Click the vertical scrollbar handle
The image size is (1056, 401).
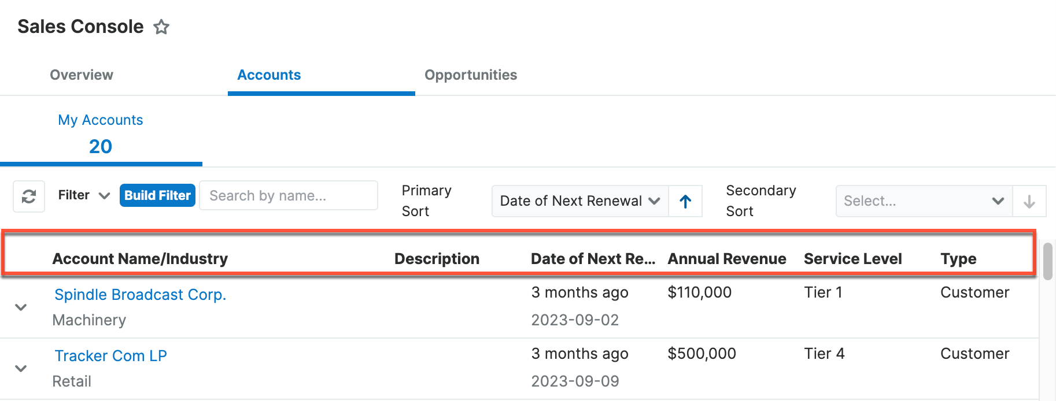(x=1047, y=261)
